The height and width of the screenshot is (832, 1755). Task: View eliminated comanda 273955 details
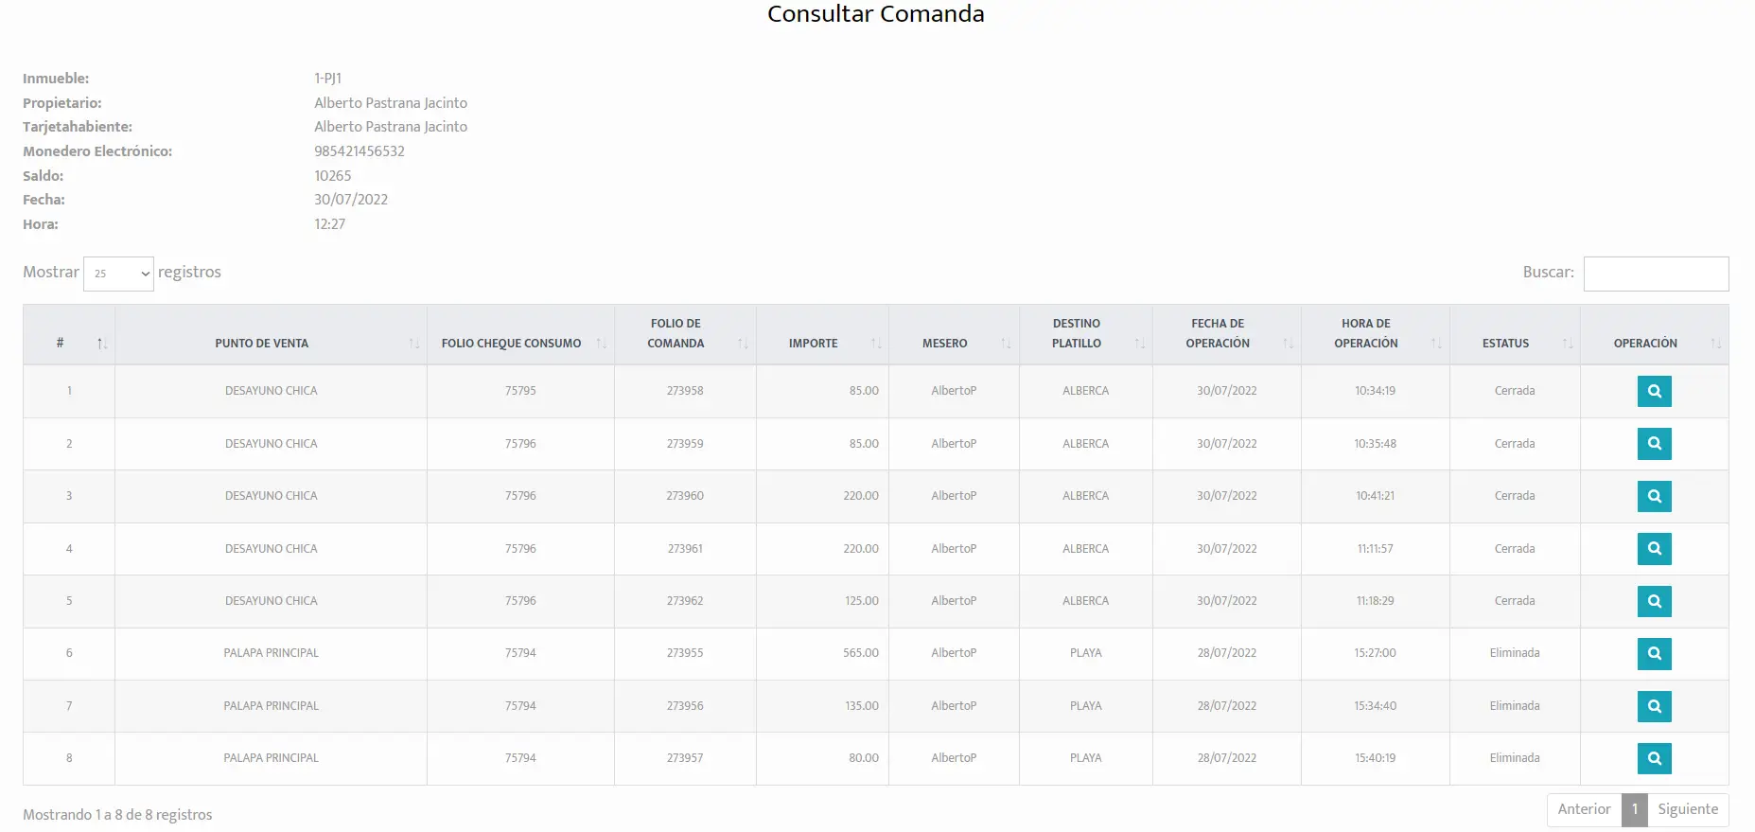1654,653
